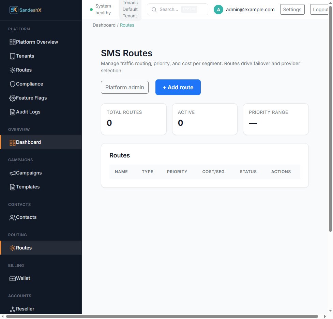Image resolution: width=333 pixels, height=319 pixels.
Task: Click the Tenants tablet icon
Action: click(13, 56)
